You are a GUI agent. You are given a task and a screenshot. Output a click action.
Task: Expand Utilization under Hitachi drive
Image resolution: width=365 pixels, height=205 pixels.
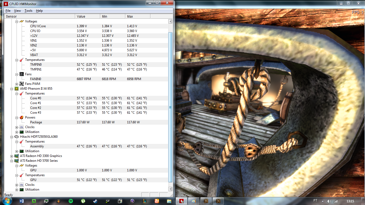(17, 151)
